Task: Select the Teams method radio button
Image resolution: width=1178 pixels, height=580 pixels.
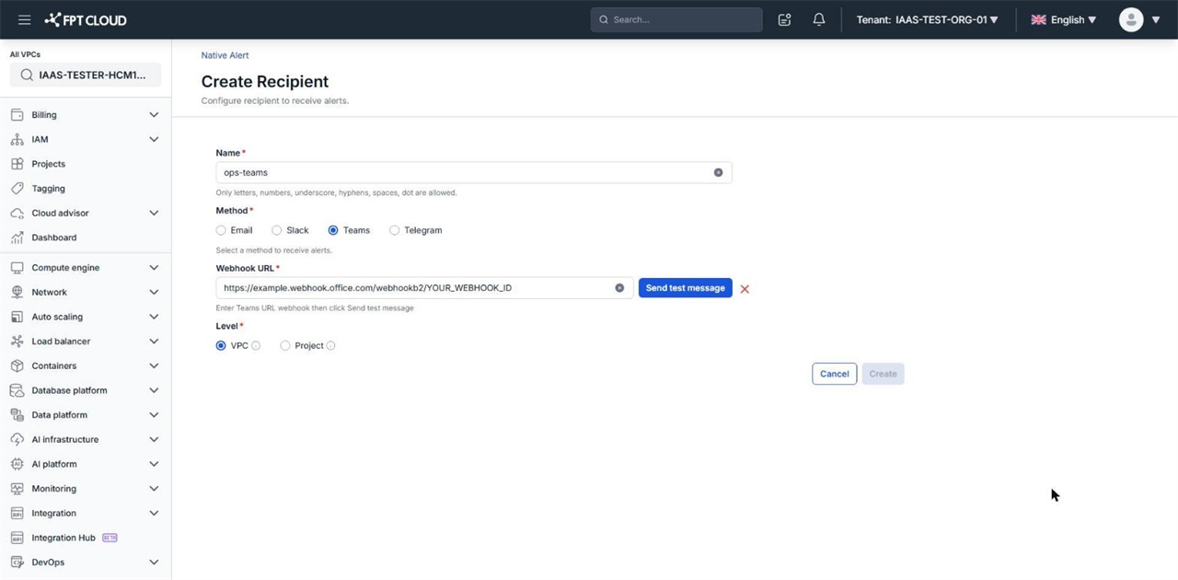Action: [x=333, y=230]
